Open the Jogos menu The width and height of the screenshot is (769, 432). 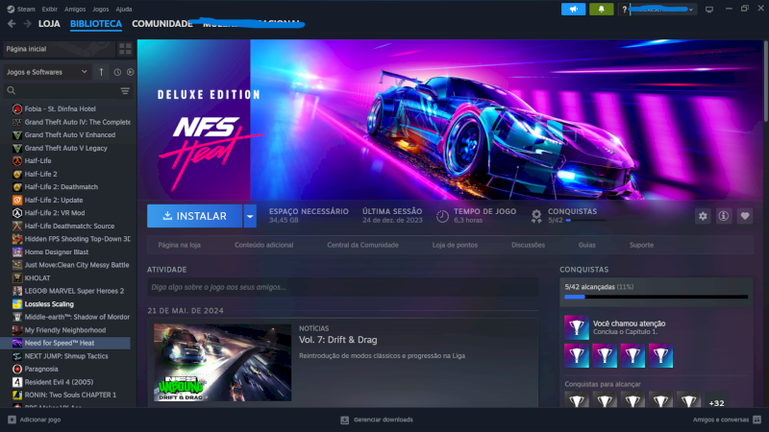click(101, 9)
